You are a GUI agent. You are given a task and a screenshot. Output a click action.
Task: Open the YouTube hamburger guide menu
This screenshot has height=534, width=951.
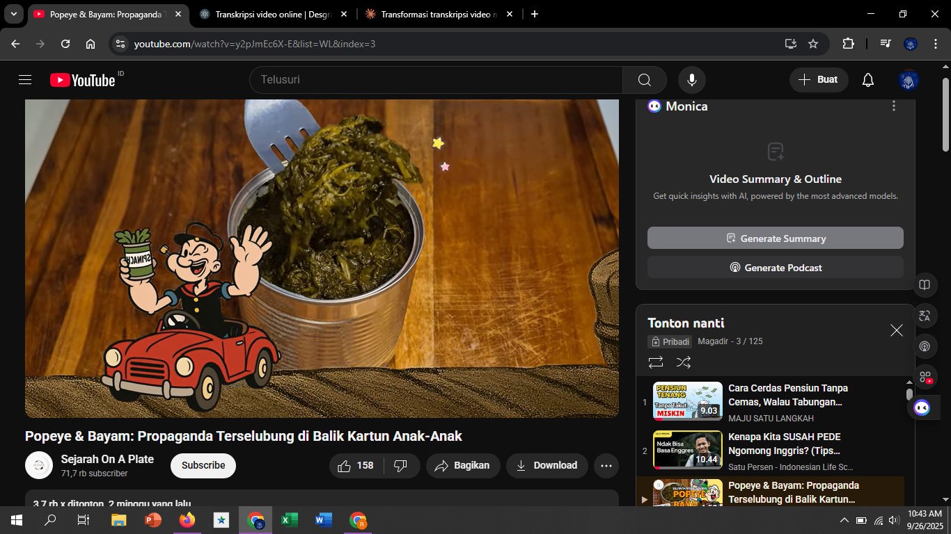[25, 80]
